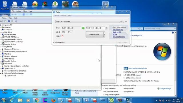Image resolution: width=183 pixels, height=103 pixels.
Task: Click the Search Control Panel field
Action: (160, 29)
